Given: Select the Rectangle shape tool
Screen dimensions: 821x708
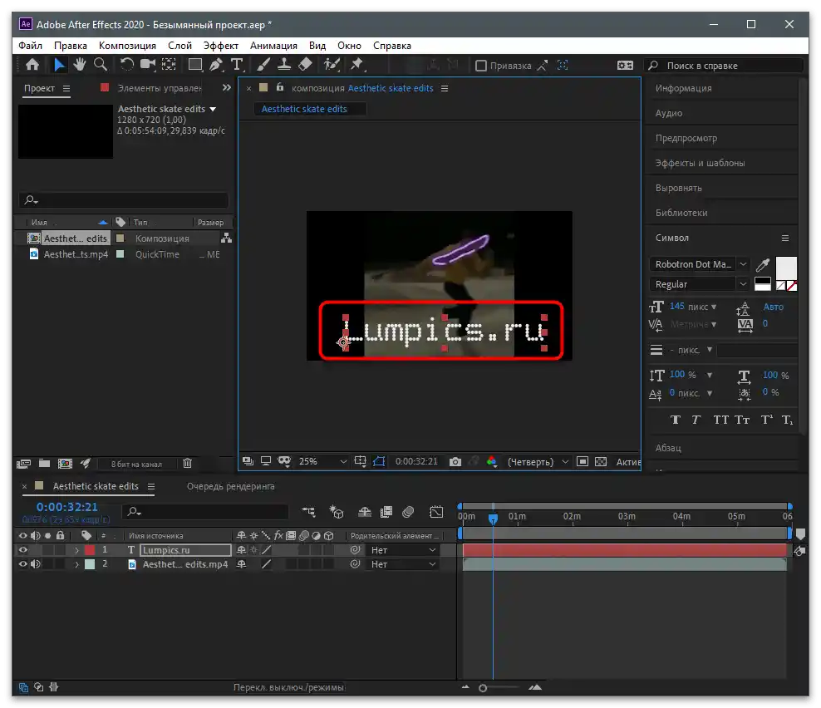Looking at the screenshot, I should pos(195,65).
